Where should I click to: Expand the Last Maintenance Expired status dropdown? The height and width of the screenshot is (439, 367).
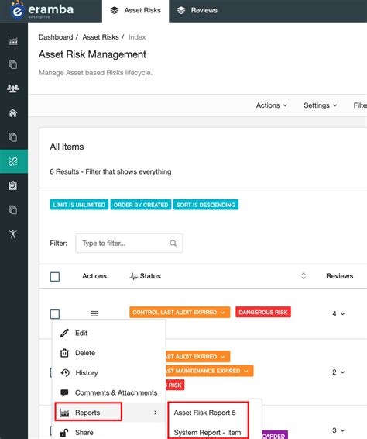[x=210, y=371]
